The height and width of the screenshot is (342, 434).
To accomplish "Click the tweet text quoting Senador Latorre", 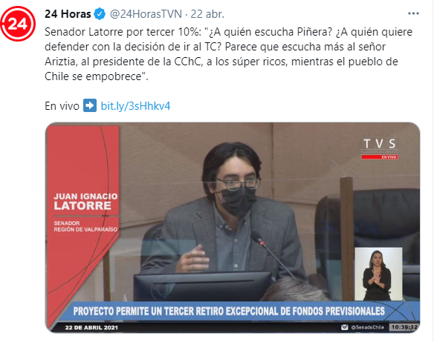I will (x=229, y=54).
